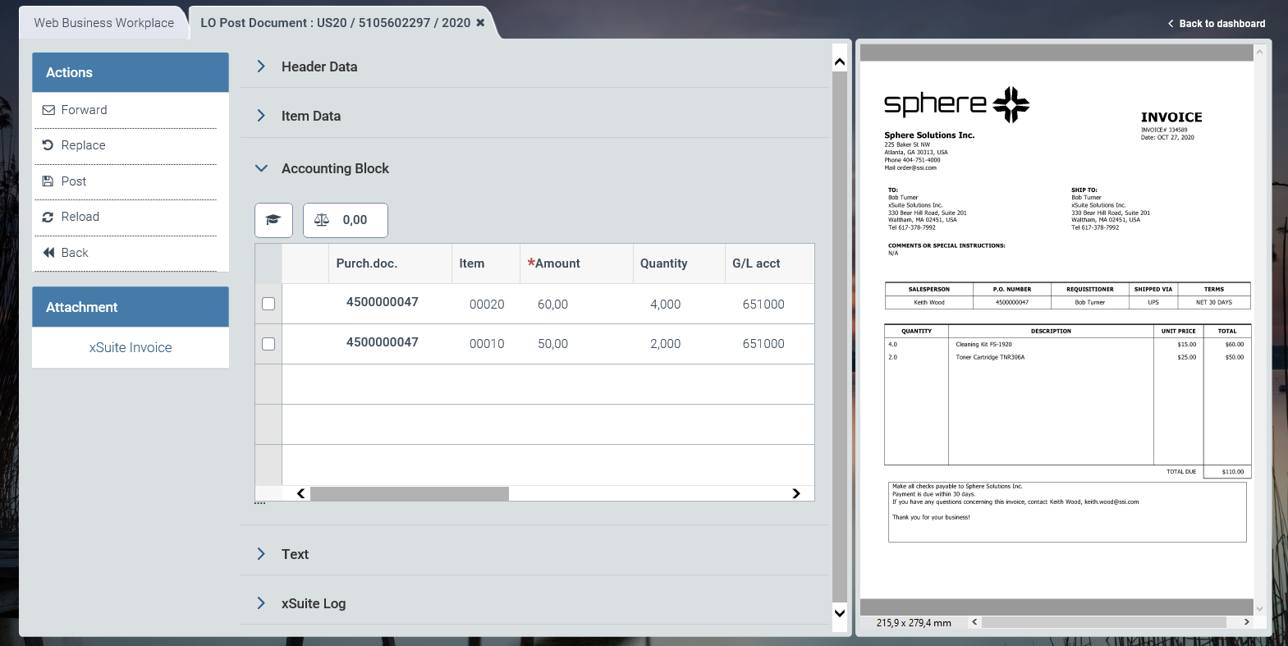Check the box for item 00020
The width and height of the screenshot is (1288, 646).
pos(268,304)
